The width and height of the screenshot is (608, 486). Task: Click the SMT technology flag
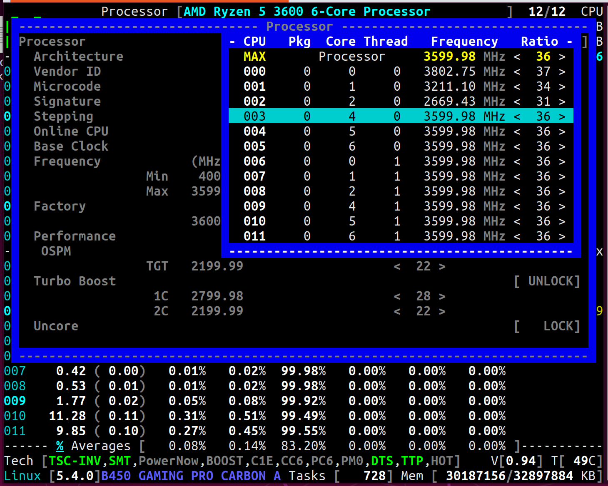coord(120,461)
